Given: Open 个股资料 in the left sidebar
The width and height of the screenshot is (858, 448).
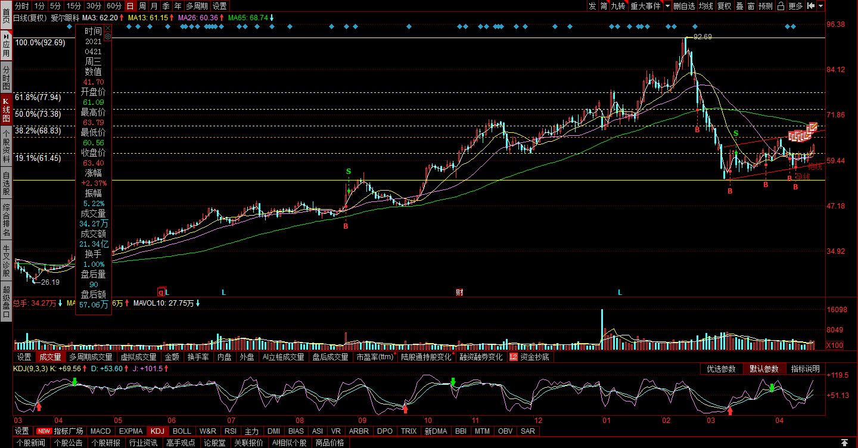Looking at the screenshot, I should 6,146.
